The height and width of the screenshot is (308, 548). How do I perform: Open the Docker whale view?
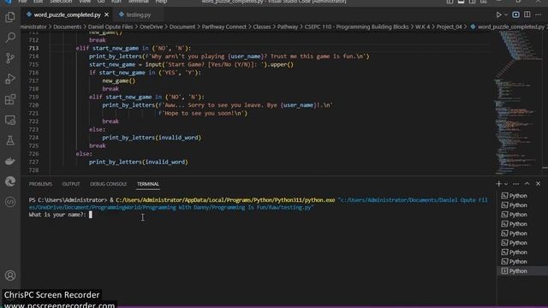pyautogui.click(x=10, y=161)
